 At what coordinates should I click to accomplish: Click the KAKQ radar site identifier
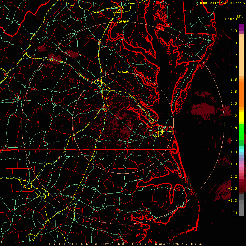pos(160,244)
